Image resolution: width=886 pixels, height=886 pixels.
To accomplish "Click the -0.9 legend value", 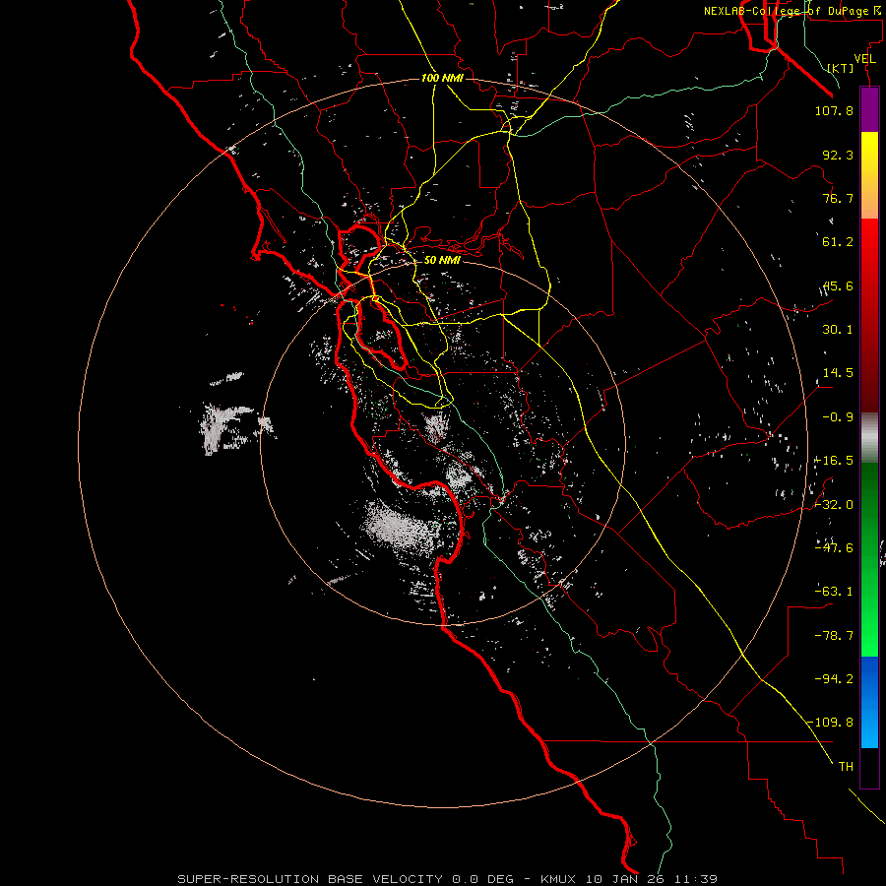I will 838,417.
